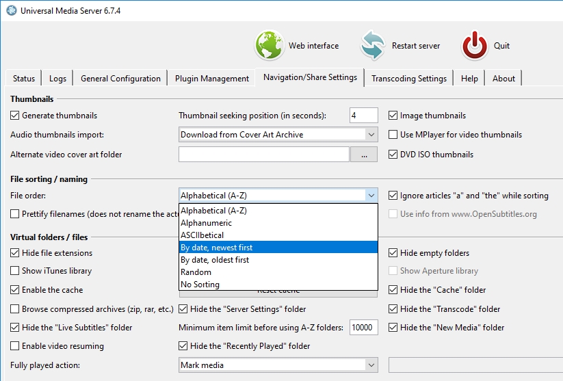The image size is (563, 381).
Task: Click the field beside Fully played action
Action: [475, 365]
